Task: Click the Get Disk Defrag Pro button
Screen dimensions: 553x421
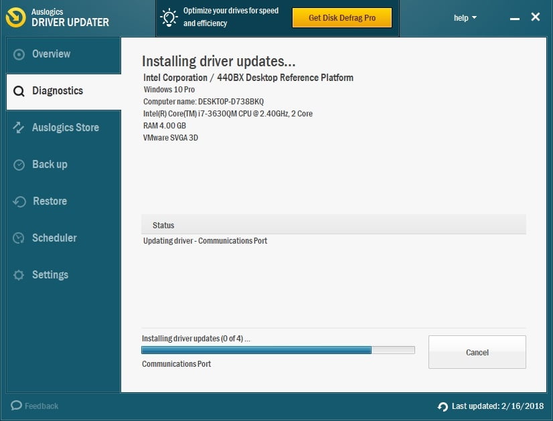Action: 341,17
